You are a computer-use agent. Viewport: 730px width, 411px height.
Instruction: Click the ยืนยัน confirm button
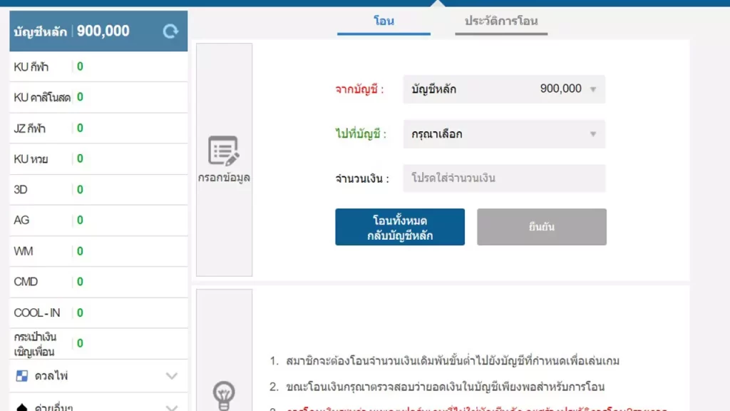[542, 226]
